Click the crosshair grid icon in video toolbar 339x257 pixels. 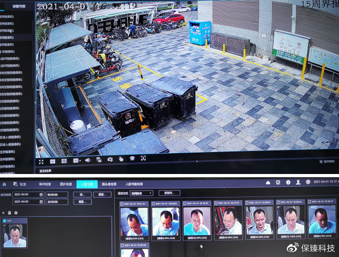coord(64,161)
